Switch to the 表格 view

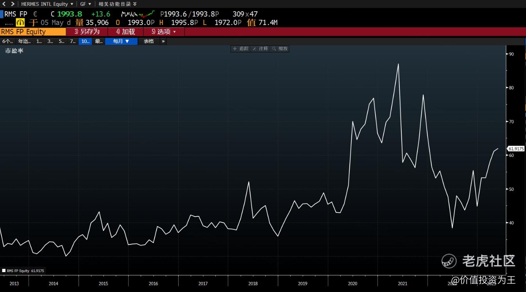pyautogui.click(x=148, y=41)
